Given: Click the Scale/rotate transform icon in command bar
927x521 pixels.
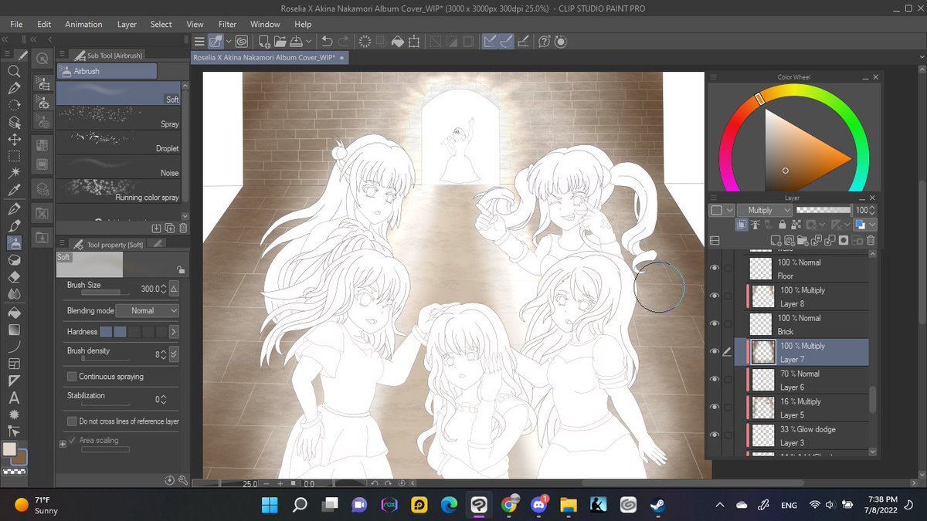Looking at the screenshot, I should [x=415, y=42].
